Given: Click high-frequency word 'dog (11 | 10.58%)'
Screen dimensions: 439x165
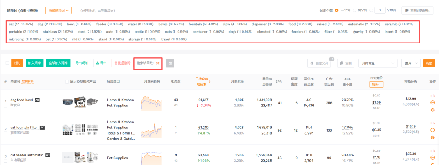Looking at the screenshot, I should click(x=50, y=24).
